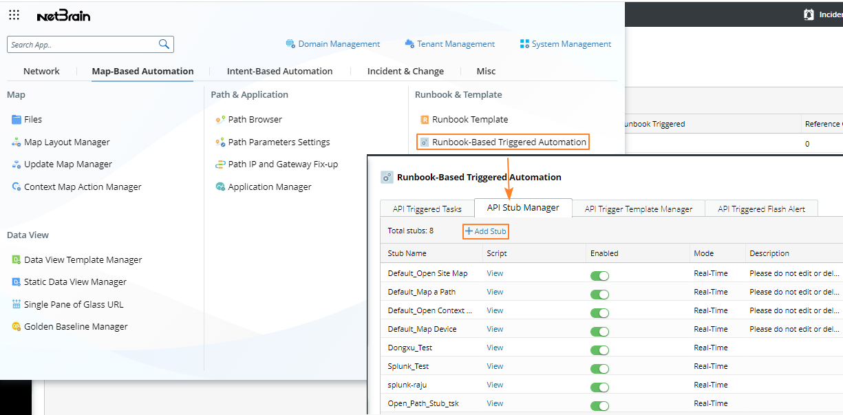
Task: Click the Path Browser icon
Action: 220,120
